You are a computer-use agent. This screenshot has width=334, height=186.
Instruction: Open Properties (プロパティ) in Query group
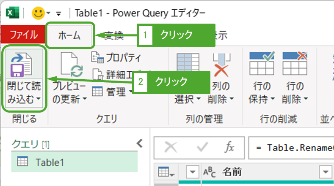click(116, 58)
